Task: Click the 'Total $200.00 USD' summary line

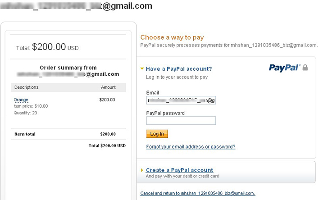Action: 107,145
